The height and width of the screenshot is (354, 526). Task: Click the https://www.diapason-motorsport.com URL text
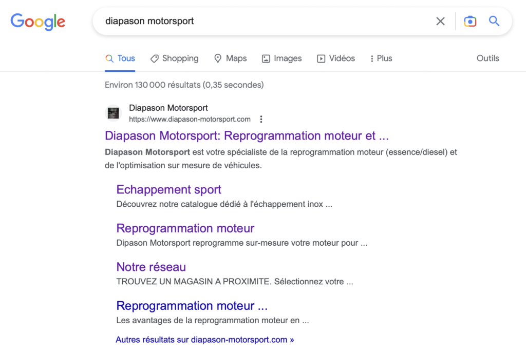(190, 119)
